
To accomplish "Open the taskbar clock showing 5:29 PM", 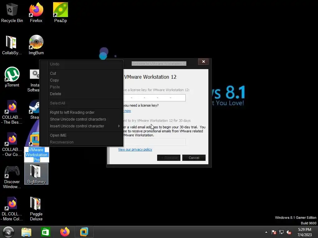I will point(304,232).
